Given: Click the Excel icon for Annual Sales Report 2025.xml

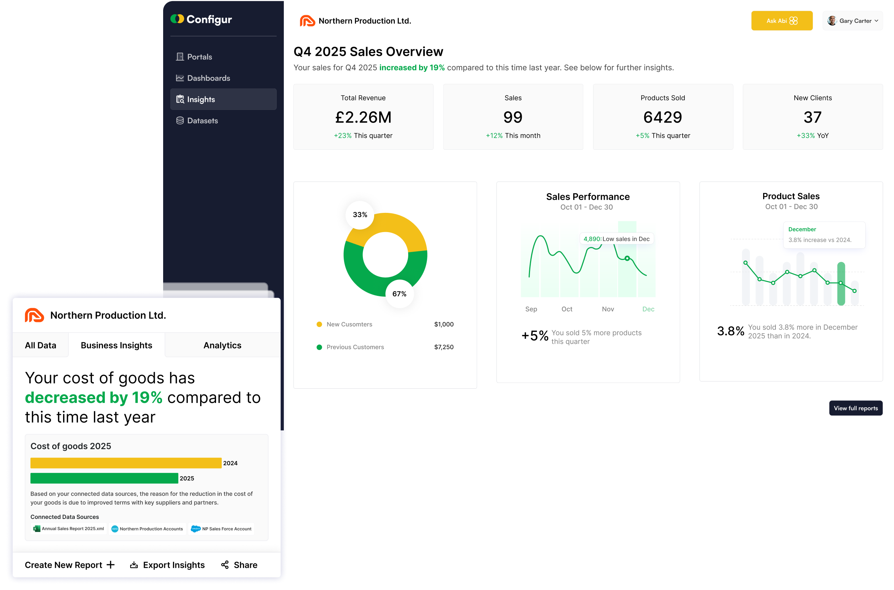Looking at the screenshot, I should point(37,529).
